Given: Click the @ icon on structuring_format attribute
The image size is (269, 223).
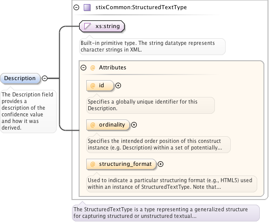Looking at the screenshot, I should 92,164.
